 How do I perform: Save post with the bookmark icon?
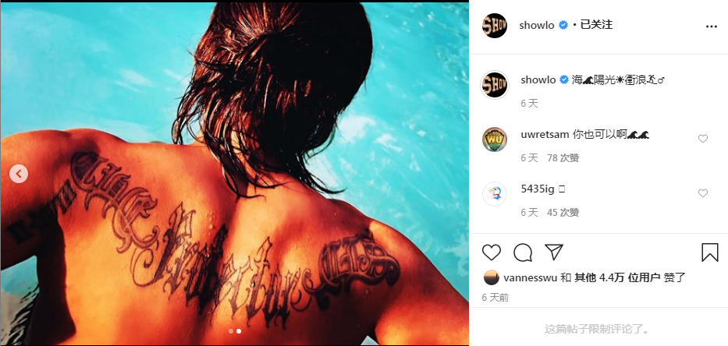[x=709, y=252]
